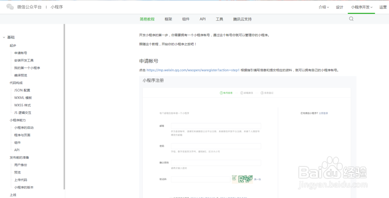Open 我的第一个小程序 in the sidebar
389x198 pixels.
click(27, 68)
